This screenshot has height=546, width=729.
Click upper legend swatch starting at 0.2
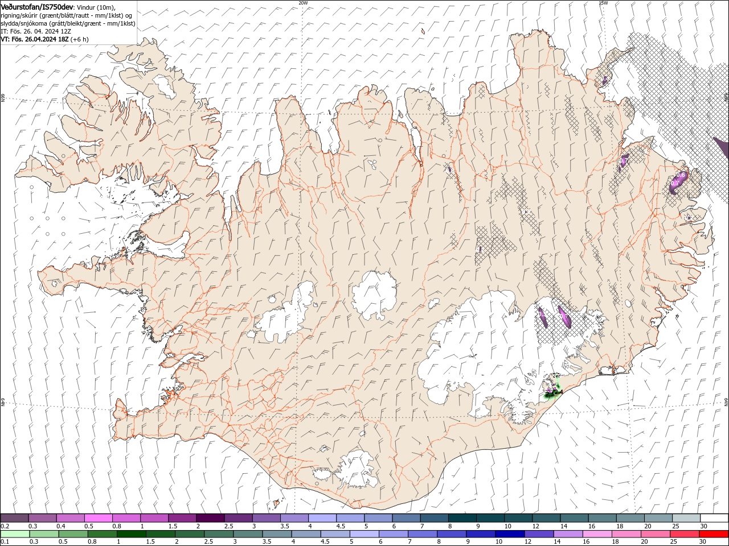click(14, 518)
